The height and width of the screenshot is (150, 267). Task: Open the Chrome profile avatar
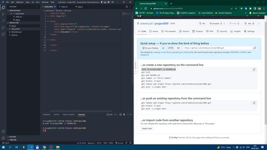[x=259, y=8]
